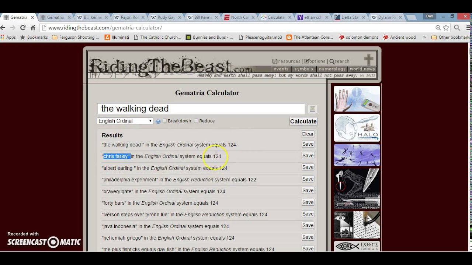Viewport: 472px width, 265px height.
Task: Save the 'iverson steps over tyronn lue' result
Action: pyautogui.click(x=308, y=214)
